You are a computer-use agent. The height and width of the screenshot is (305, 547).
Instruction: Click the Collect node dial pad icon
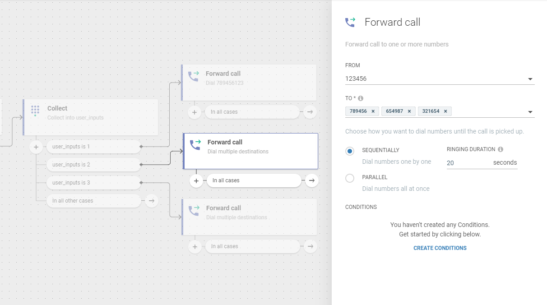(x=35, y=111)
